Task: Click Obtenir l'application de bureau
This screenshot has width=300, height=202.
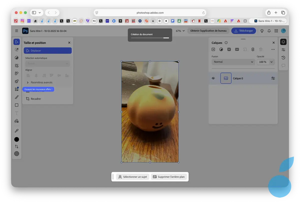Action: 208,31
